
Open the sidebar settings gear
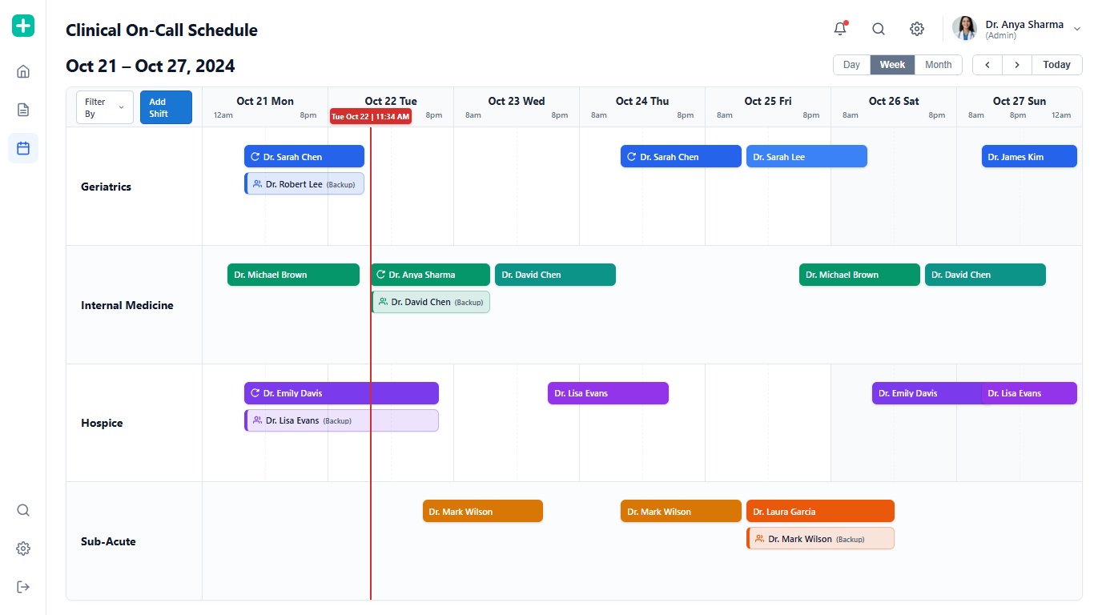coord(23,549)
